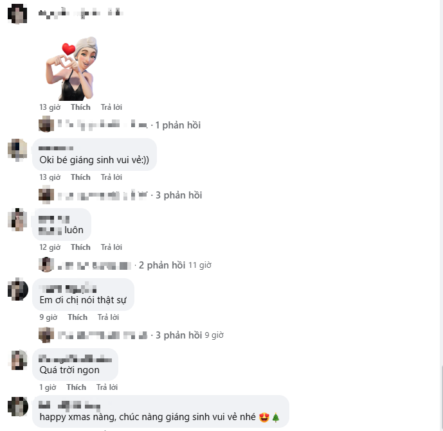This screenshot has width=443, height=431.
Task: Expand '3 phản hồi' under the 'Oki bé' comment
Action: coord(179,195)
